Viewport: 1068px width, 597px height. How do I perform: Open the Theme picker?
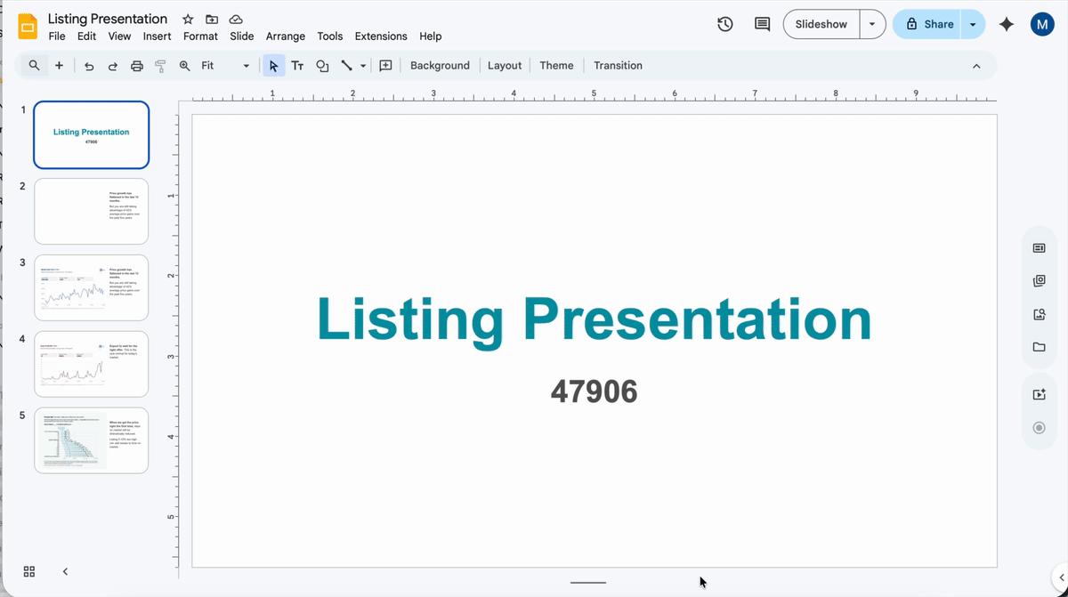coord(556,65)
